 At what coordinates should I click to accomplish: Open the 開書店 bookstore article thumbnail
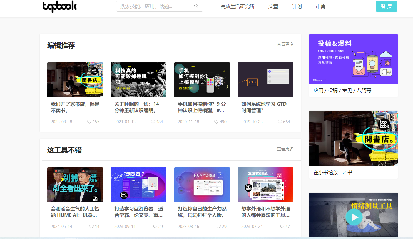[75, 80]
